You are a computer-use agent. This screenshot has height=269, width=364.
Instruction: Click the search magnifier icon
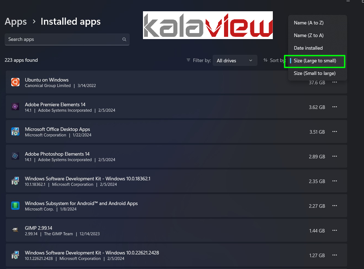(x=125, y=39)
